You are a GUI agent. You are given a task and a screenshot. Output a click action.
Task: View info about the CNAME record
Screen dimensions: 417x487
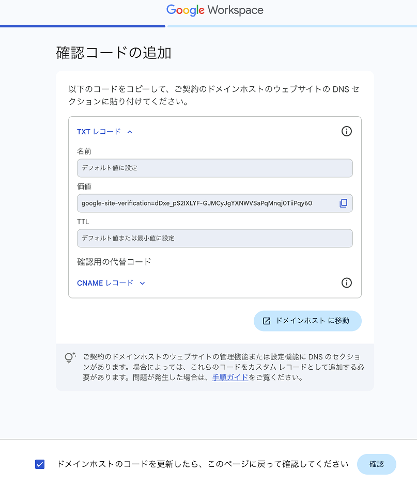347,282
